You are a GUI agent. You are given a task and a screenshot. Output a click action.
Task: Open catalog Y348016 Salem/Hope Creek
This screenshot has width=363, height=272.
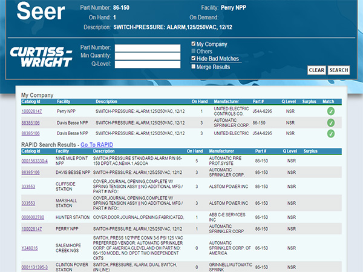tap(30, 248)
